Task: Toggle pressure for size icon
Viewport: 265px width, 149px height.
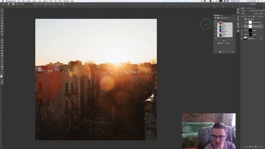Action: coord(63,4)
